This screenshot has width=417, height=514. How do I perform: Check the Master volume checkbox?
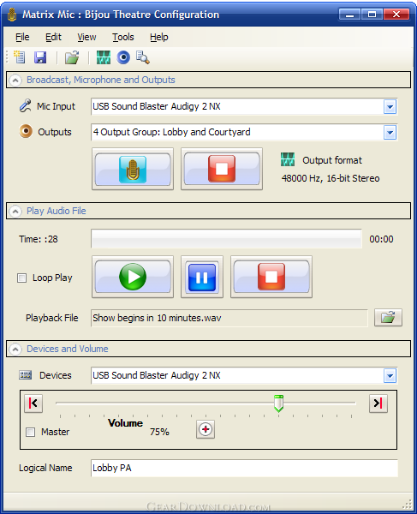tap(31, 432)
